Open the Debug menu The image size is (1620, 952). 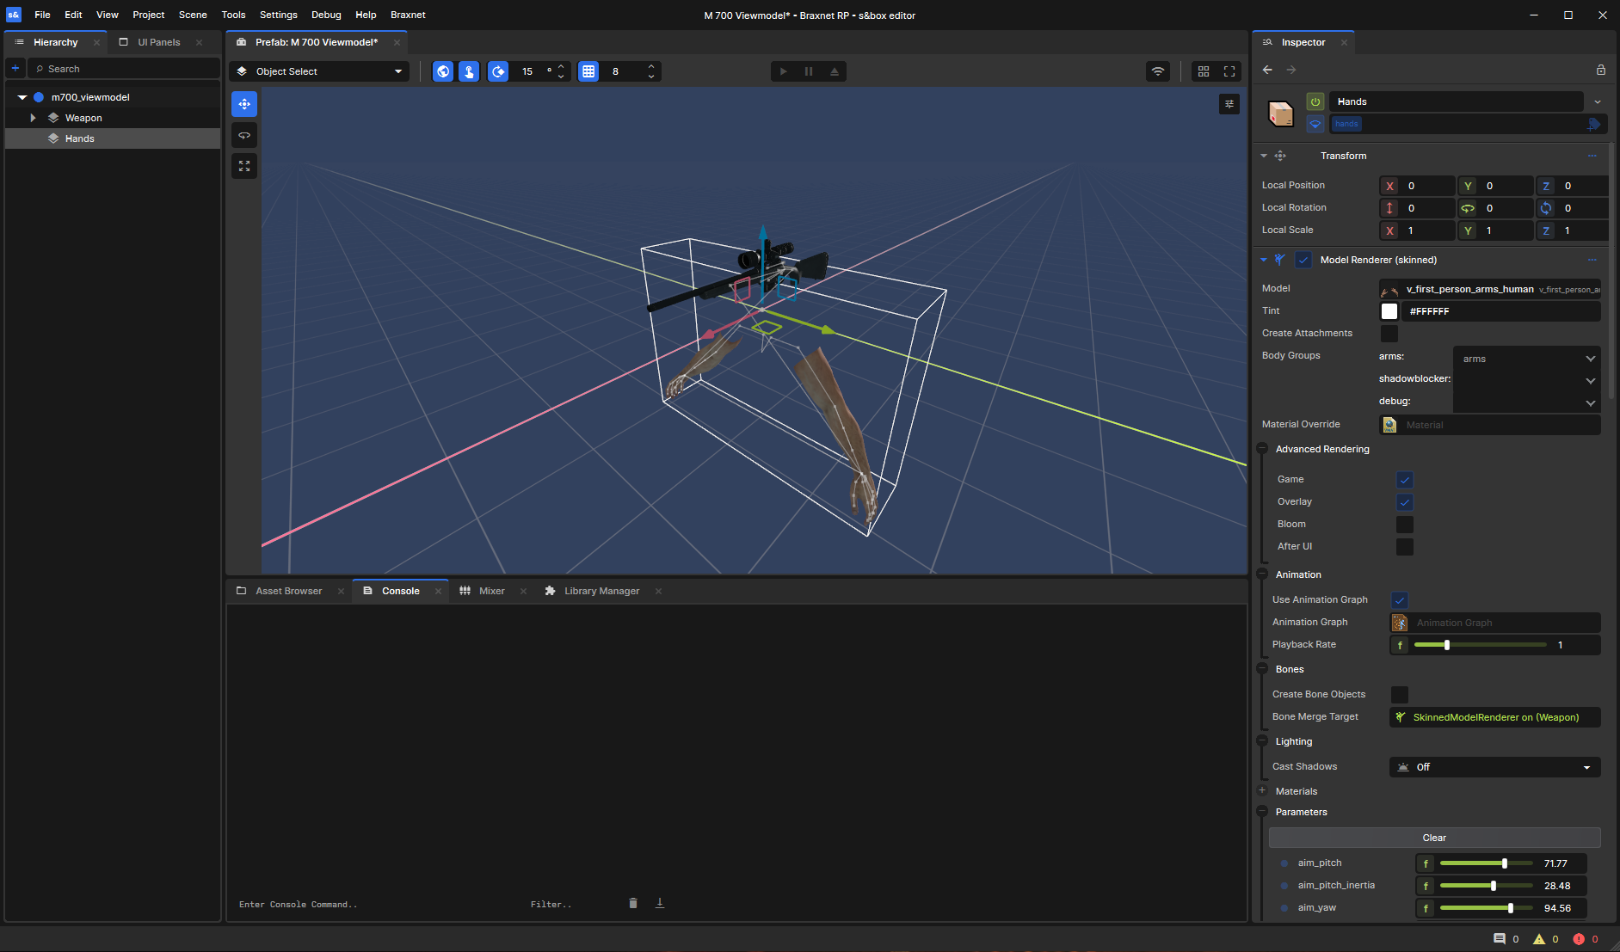tap(326, 15)
